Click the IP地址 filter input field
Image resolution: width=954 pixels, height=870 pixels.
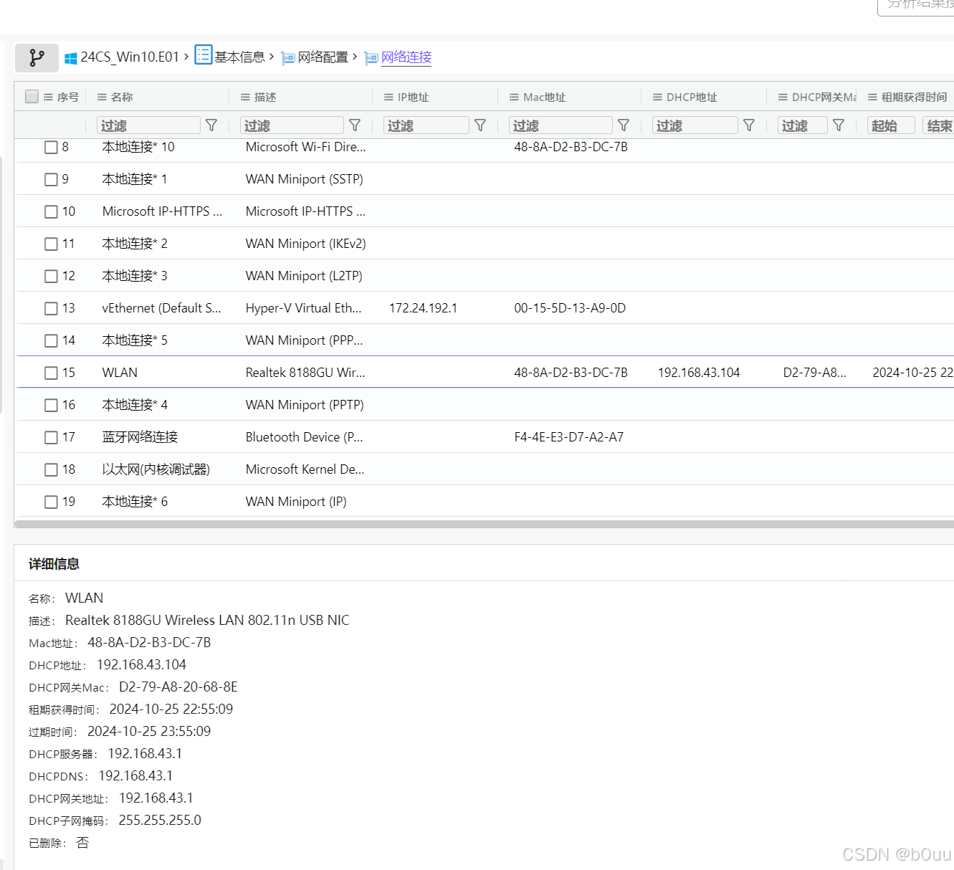426,125
